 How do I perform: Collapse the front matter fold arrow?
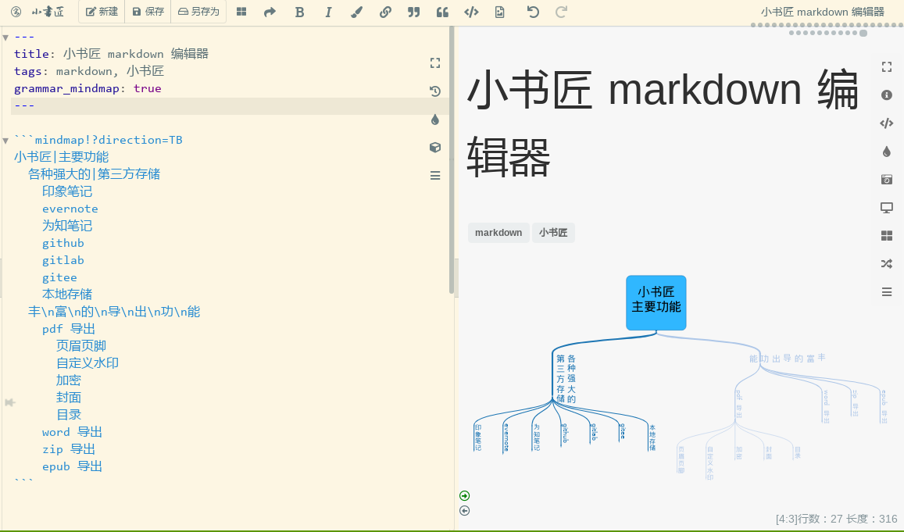pyautogui.click(x=5, y=37)
